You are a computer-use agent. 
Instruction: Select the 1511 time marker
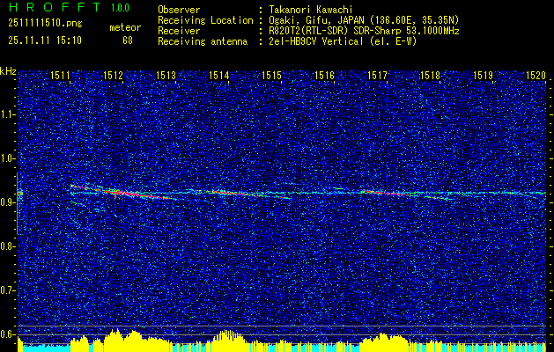[x=61, y=77]
